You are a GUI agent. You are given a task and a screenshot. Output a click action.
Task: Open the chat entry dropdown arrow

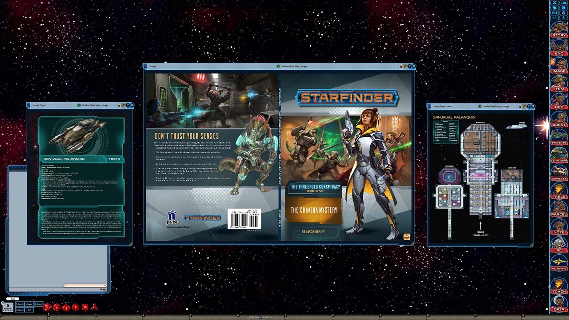(105, 285)
